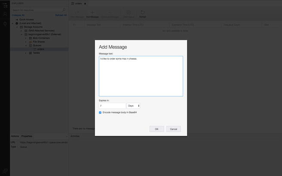The height and width of the screenshot is (176, 282).
Task: Click inside the Message text area
Action: (x=141, y=77)
